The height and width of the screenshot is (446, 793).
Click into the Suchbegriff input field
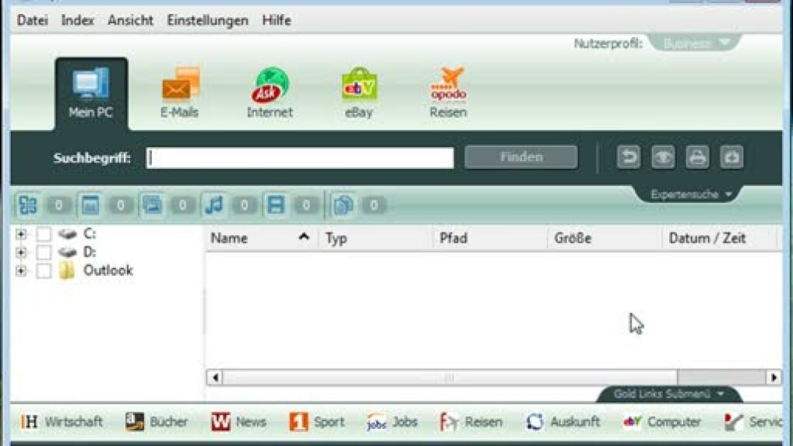click(x=300, y=158)
